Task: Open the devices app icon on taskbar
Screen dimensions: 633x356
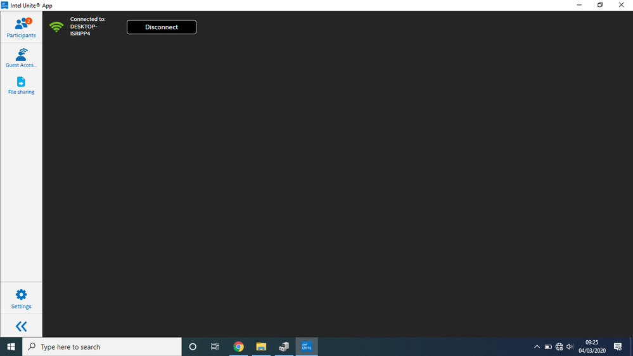Action: 284,346
